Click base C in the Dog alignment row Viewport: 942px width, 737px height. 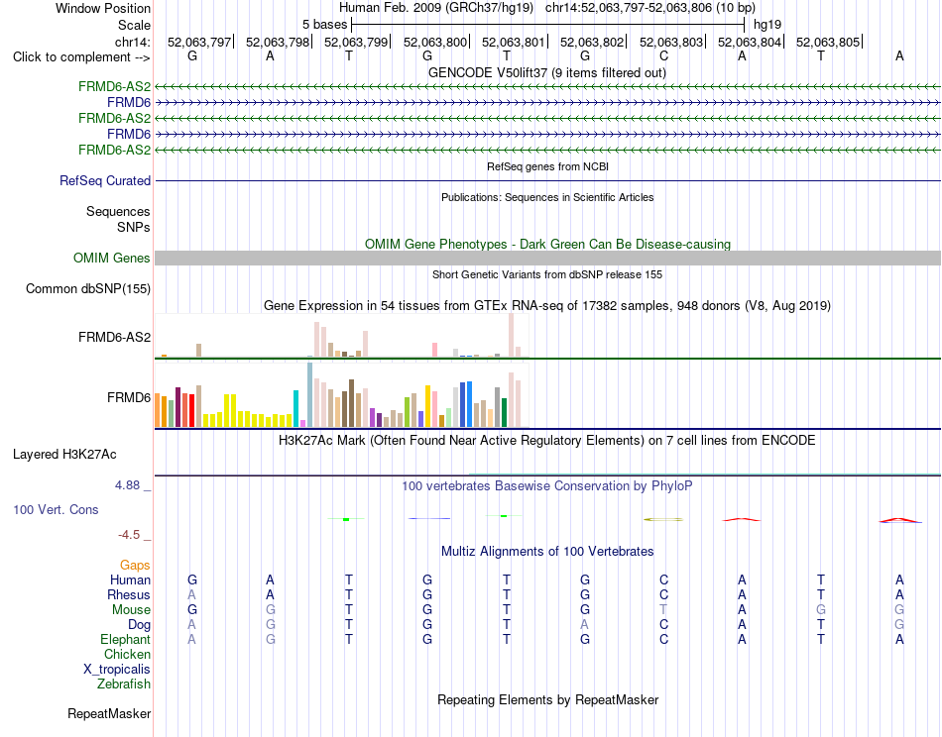coord(663,625)
